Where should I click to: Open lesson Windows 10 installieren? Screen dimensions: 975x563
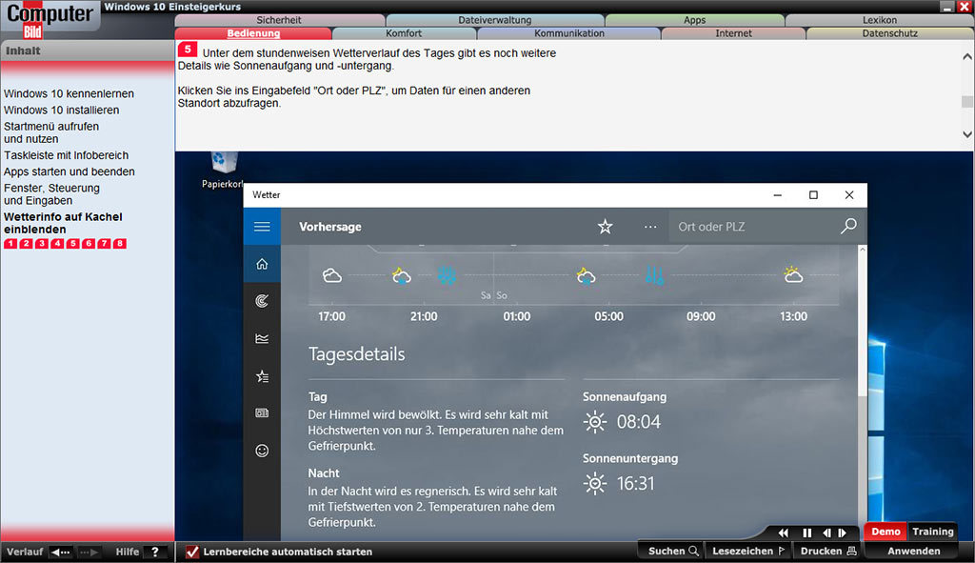pyautogui.click(x=62, y=111)
